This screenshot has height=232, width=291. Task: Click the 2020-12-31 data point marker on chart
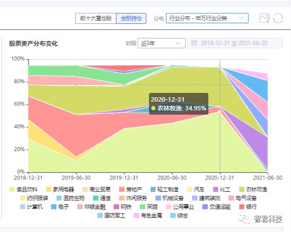220,67
